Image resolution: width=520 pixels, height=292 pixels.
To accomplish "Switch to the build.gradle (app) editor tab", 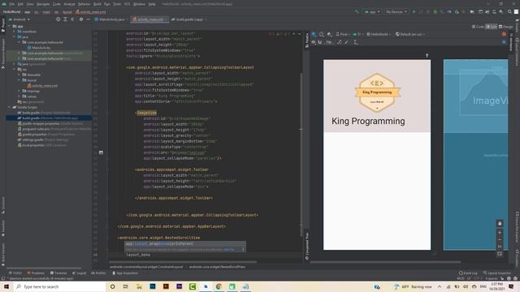I will [188, 19].
